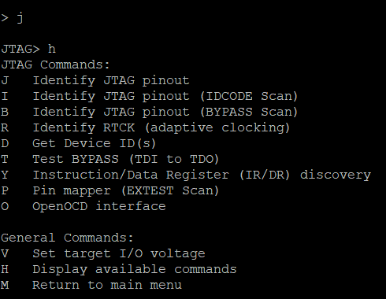The height and width of the screenshot is (299, 386).
Task: Click the 'General Commands:' heading
Action: click(67, 238)
